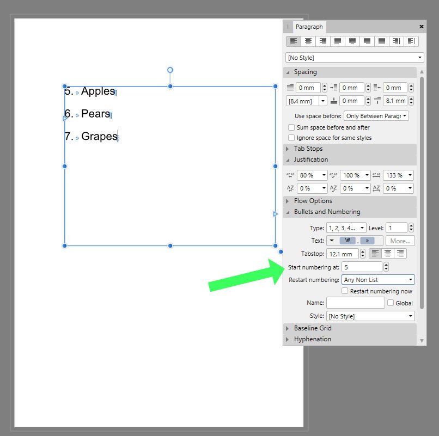Viewport: 439px width, 436px height.
Task: Click the bottom-centre handle of the text frame
Action: click(x=170, y=245)
